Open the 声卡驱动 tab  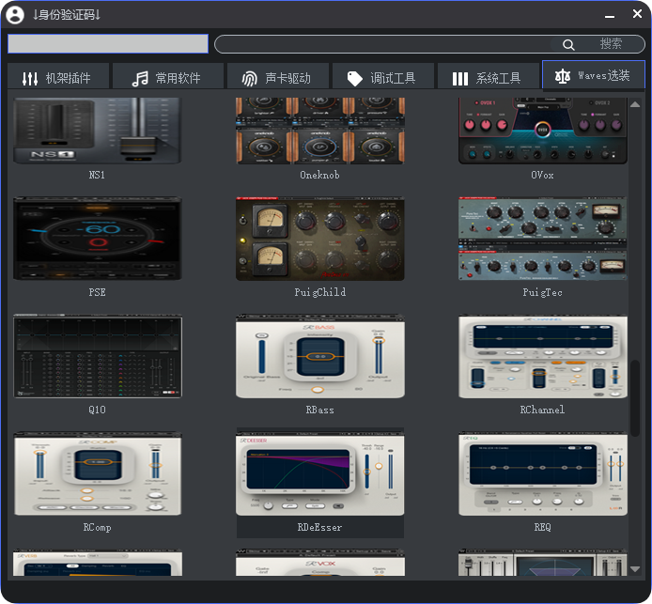(278, 76)
